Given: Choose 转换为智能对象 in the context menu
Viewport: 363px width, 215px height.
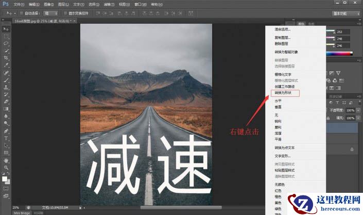Looking at the screenshot, I should [x=286, y=52].
